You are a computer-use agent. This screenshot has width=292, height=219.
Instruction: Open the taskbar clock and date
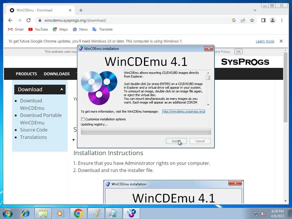pyautogui.click(x=277, y=214)
